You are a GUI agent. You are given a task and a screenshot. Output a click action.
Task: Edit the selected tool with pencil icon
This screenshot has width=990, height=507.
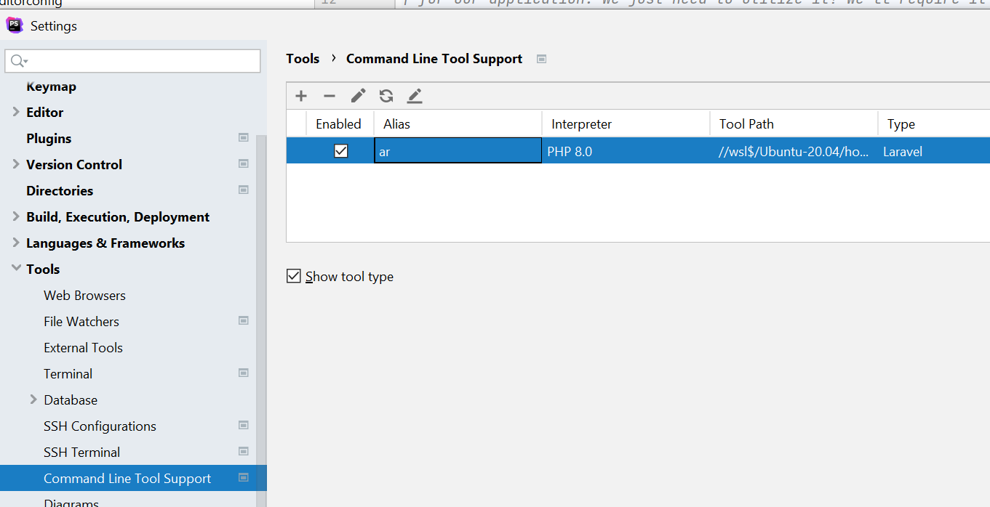(x=357, y=95)
